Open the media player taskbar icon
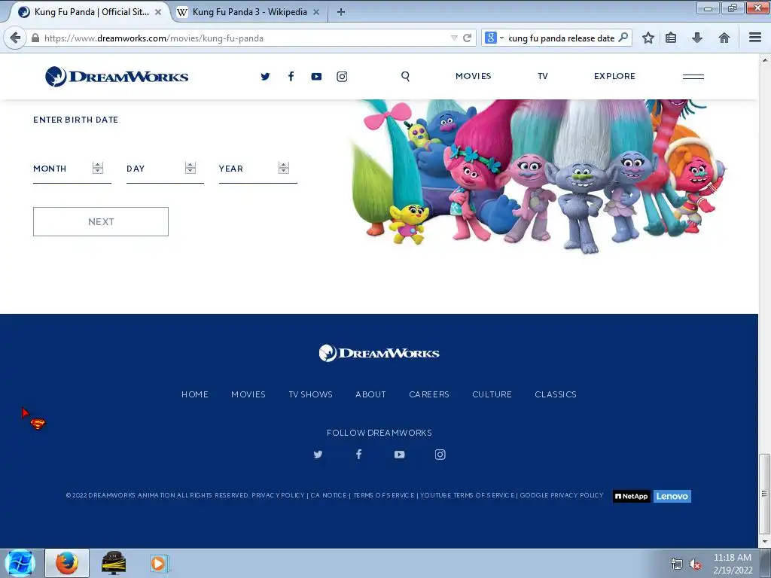Viewport: 771px width, 578px height. pos(159,563)
